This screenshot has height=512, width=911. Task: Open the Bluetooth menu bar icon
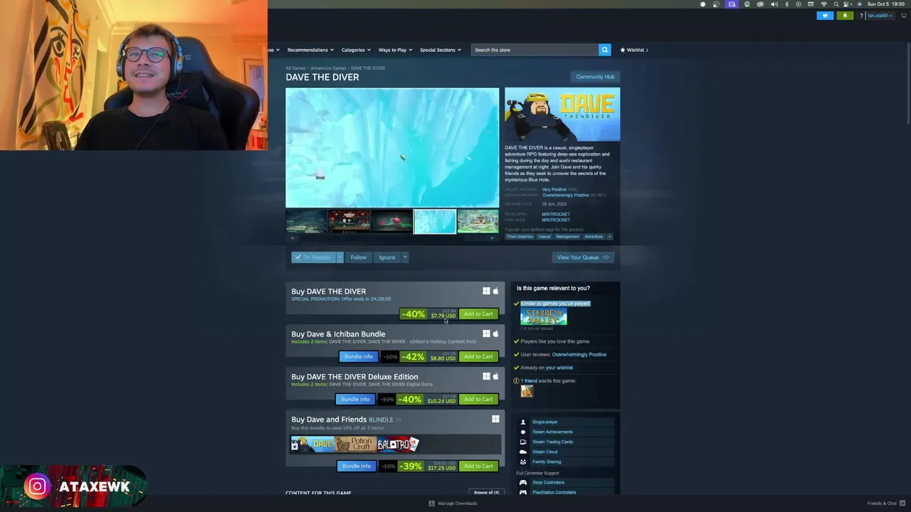point(786,4)
